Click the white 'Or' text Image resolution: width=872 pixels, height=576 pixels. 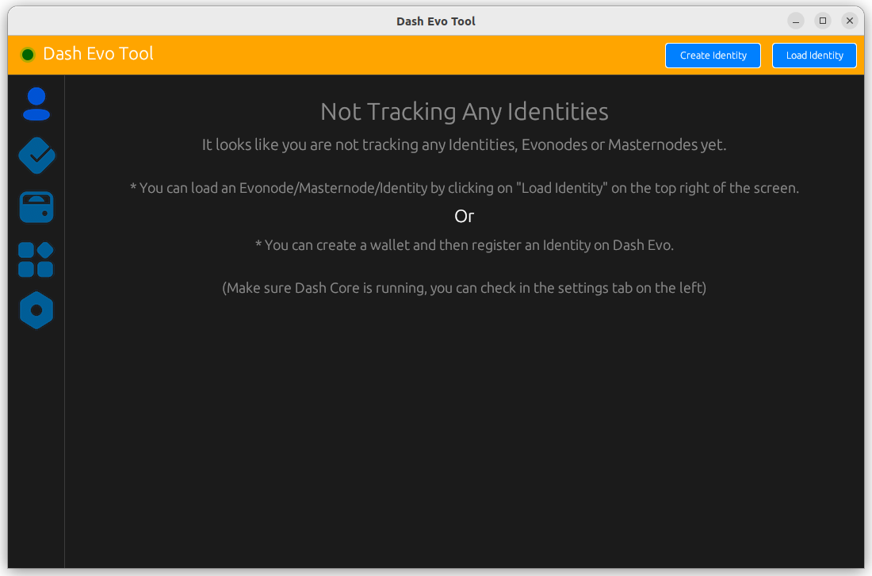point(465,216)
